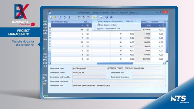Image resolution: width=194 pixels, height=109 pixels.
Task: Click the magnifier icon in the grid side strip
Action: click(x=50, y=35)
